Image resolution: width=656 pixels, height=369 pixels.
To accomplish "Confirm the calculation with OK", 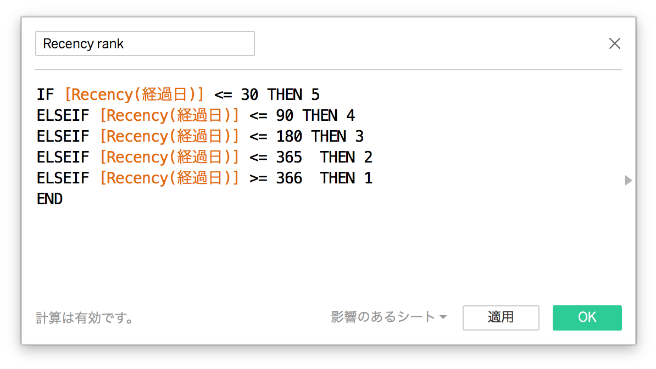I will (x=587, y=317).
